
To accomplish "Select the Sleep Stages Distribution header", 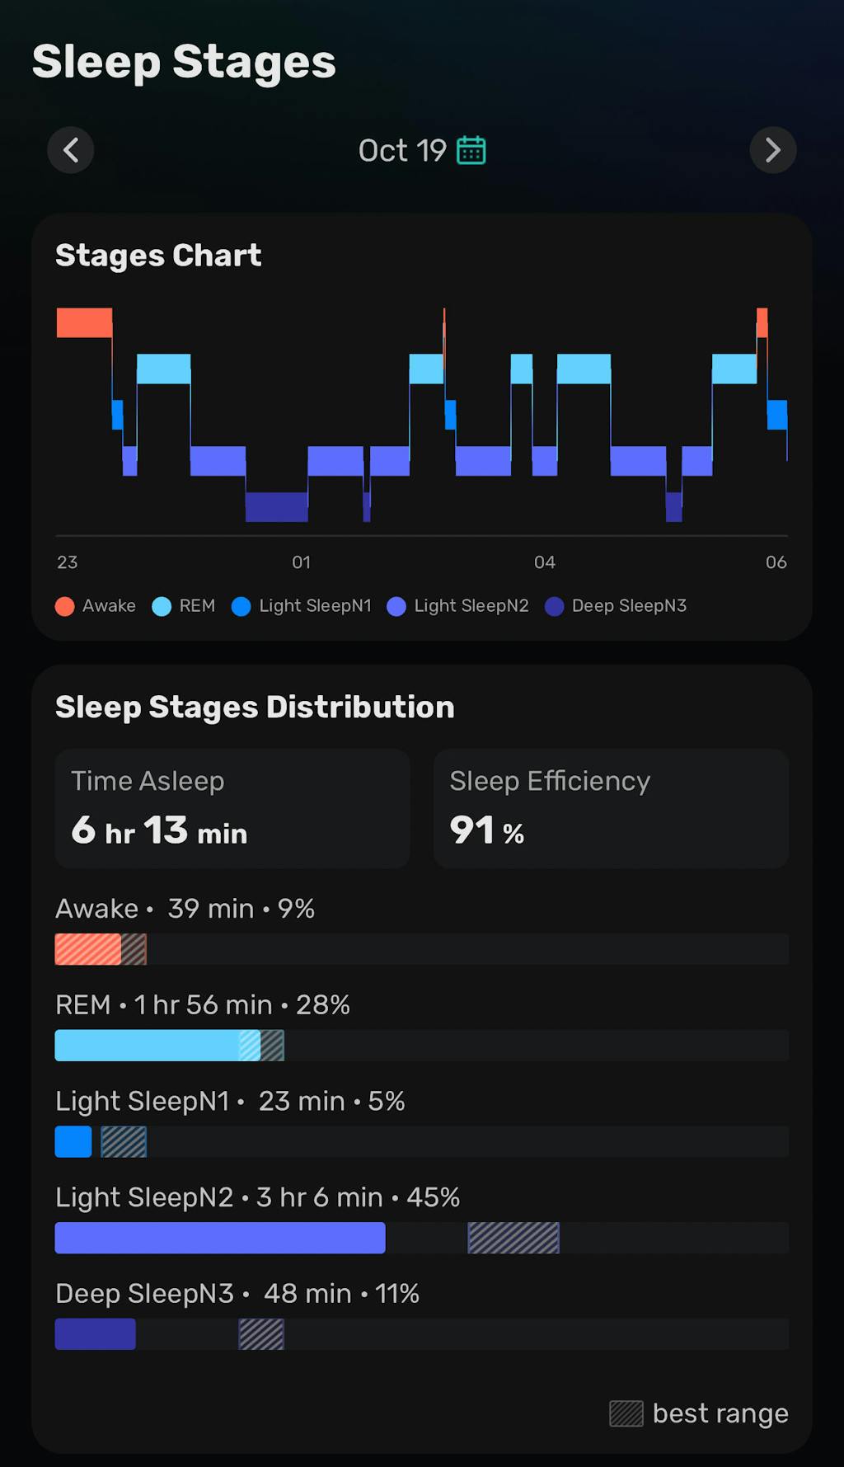I will pyautogui.click(x=254, y=707).
